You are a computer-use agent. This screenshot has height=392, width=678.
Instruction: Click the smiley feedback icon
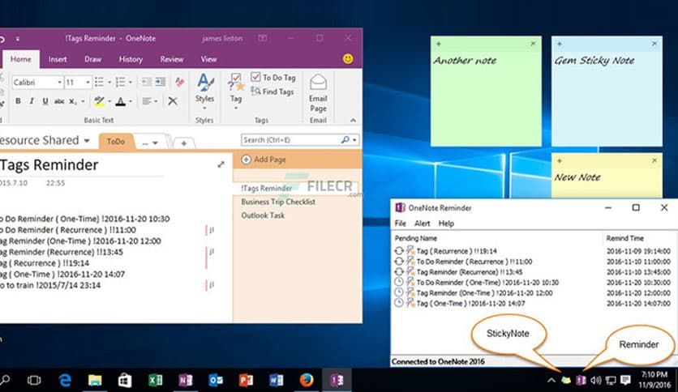pyautogui.click(x=348, y=58)
